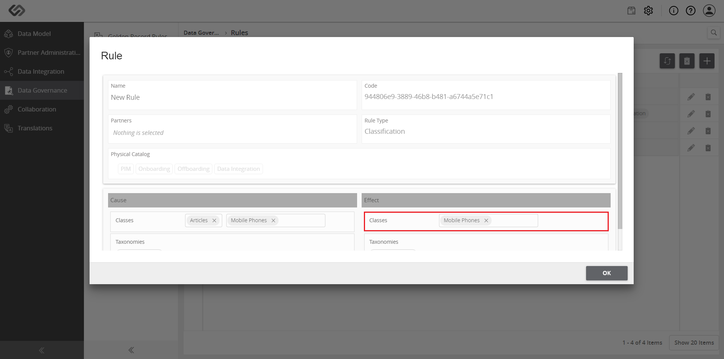Go to Data Governance breadcrumb
This screenshot has height=359, width=724.
tap(201, 33)
